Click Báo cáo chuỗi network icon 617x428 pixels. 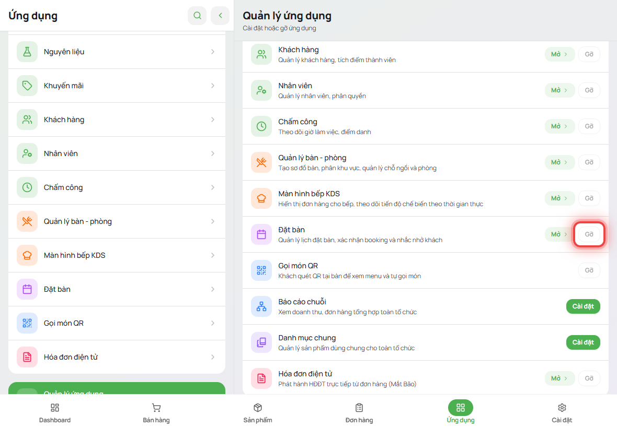click(261, 306)
